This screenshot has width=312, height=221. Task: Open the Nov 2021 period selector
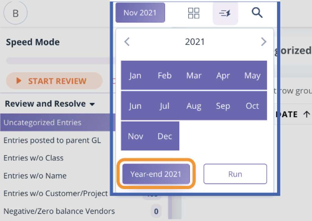[x=140, y=12]
